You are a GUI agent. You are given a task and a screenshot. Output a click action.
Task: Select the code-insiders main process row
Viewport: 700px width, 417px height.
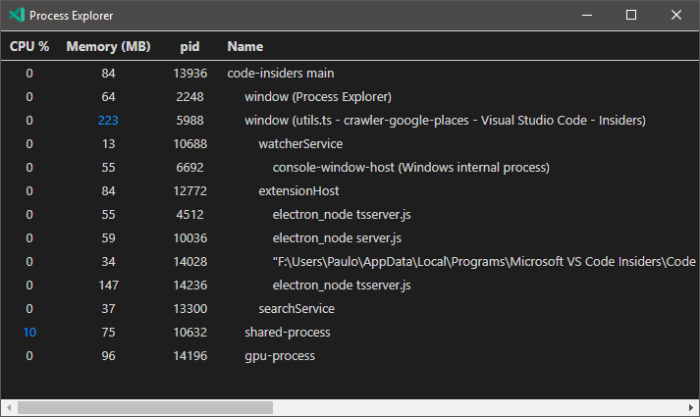350,74
